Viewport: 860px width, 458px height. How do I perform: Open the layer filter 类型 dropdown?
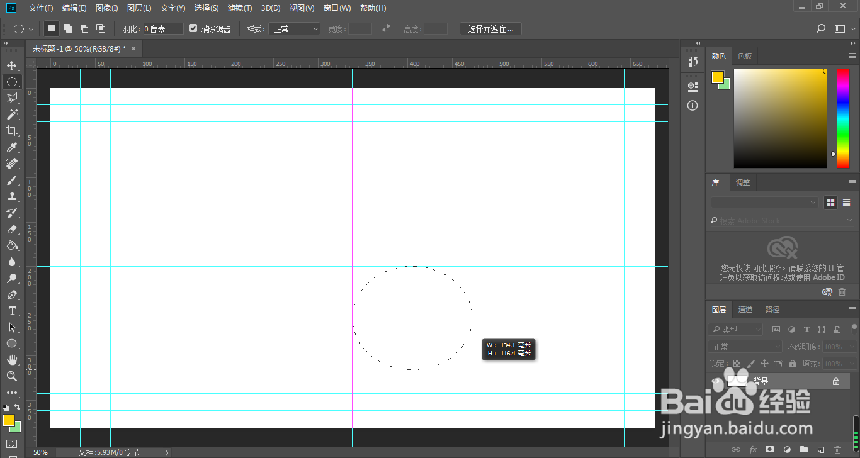tap(735, 330)
